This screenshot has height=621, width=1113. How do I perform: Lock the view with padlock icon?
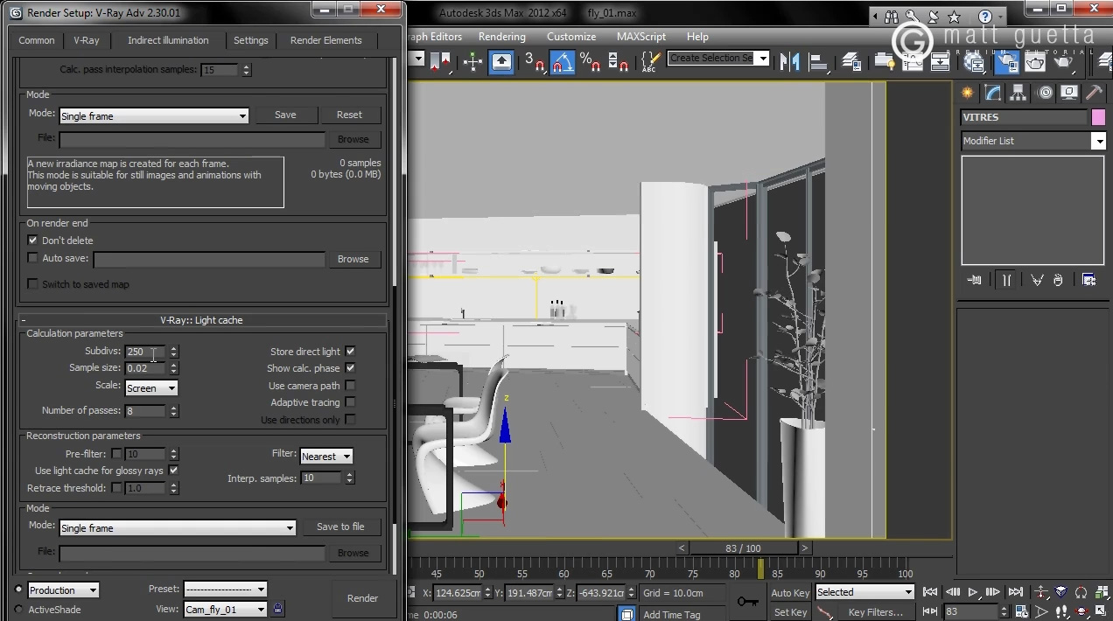[x=278, y=609]
